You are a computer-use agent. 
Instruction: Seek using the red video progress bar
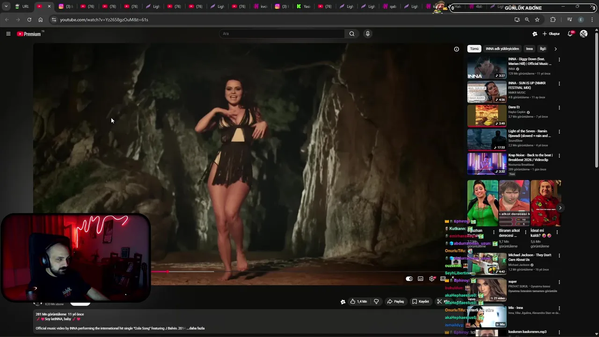pos(183,271)
